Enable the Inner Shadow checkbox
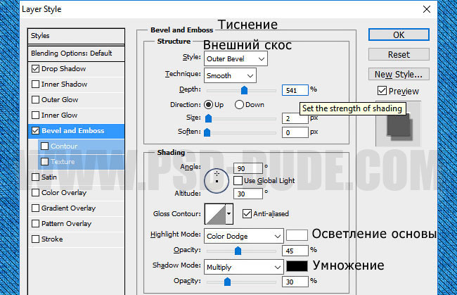Viewport: 457px width, 295px height. [35, 84]
